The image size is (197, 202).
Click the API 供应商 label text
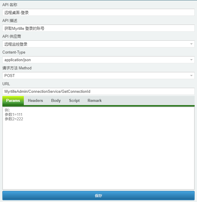coord(12,36)
